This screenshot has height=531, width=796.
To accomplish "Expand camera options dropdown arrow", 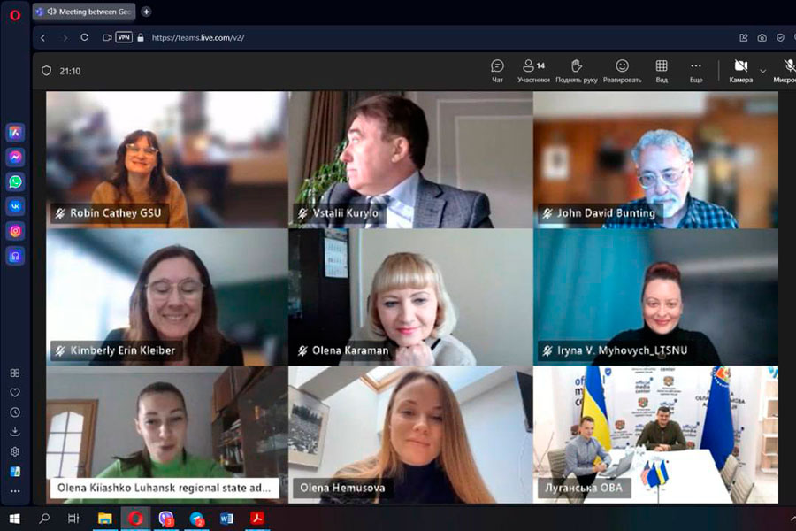I will pos(762,71).
